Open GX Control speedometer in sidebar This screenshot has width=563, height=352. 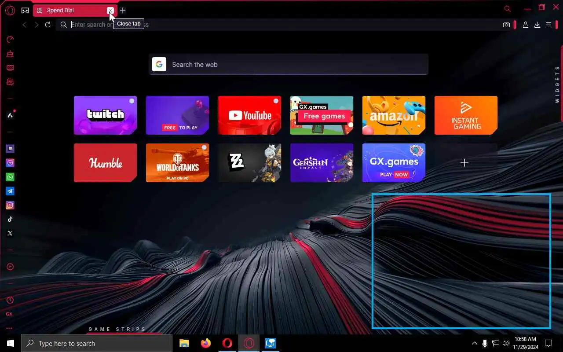coord(10,40)
